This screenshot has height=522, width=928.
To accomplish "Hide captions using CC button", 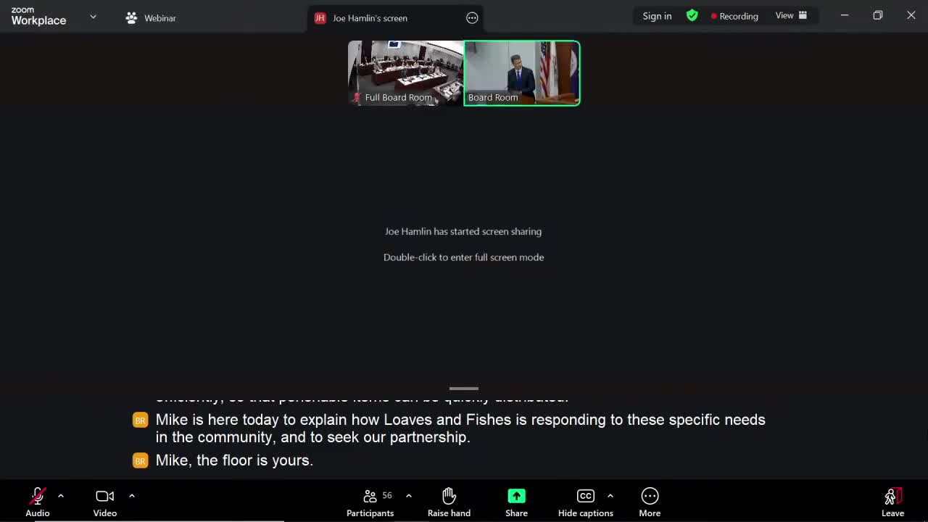I will coord(586,502).
